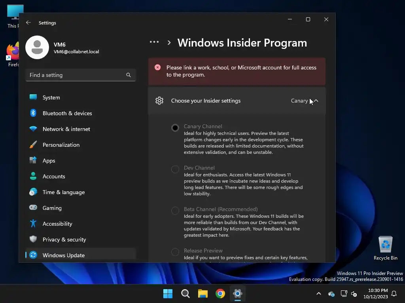Select the Beta Channel radio button
This screenshot has width=405, height=303.
[175, 211]
